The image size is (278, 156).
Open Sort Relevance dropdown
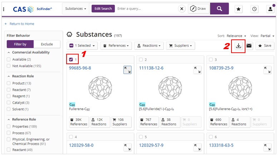click(236, 36)
